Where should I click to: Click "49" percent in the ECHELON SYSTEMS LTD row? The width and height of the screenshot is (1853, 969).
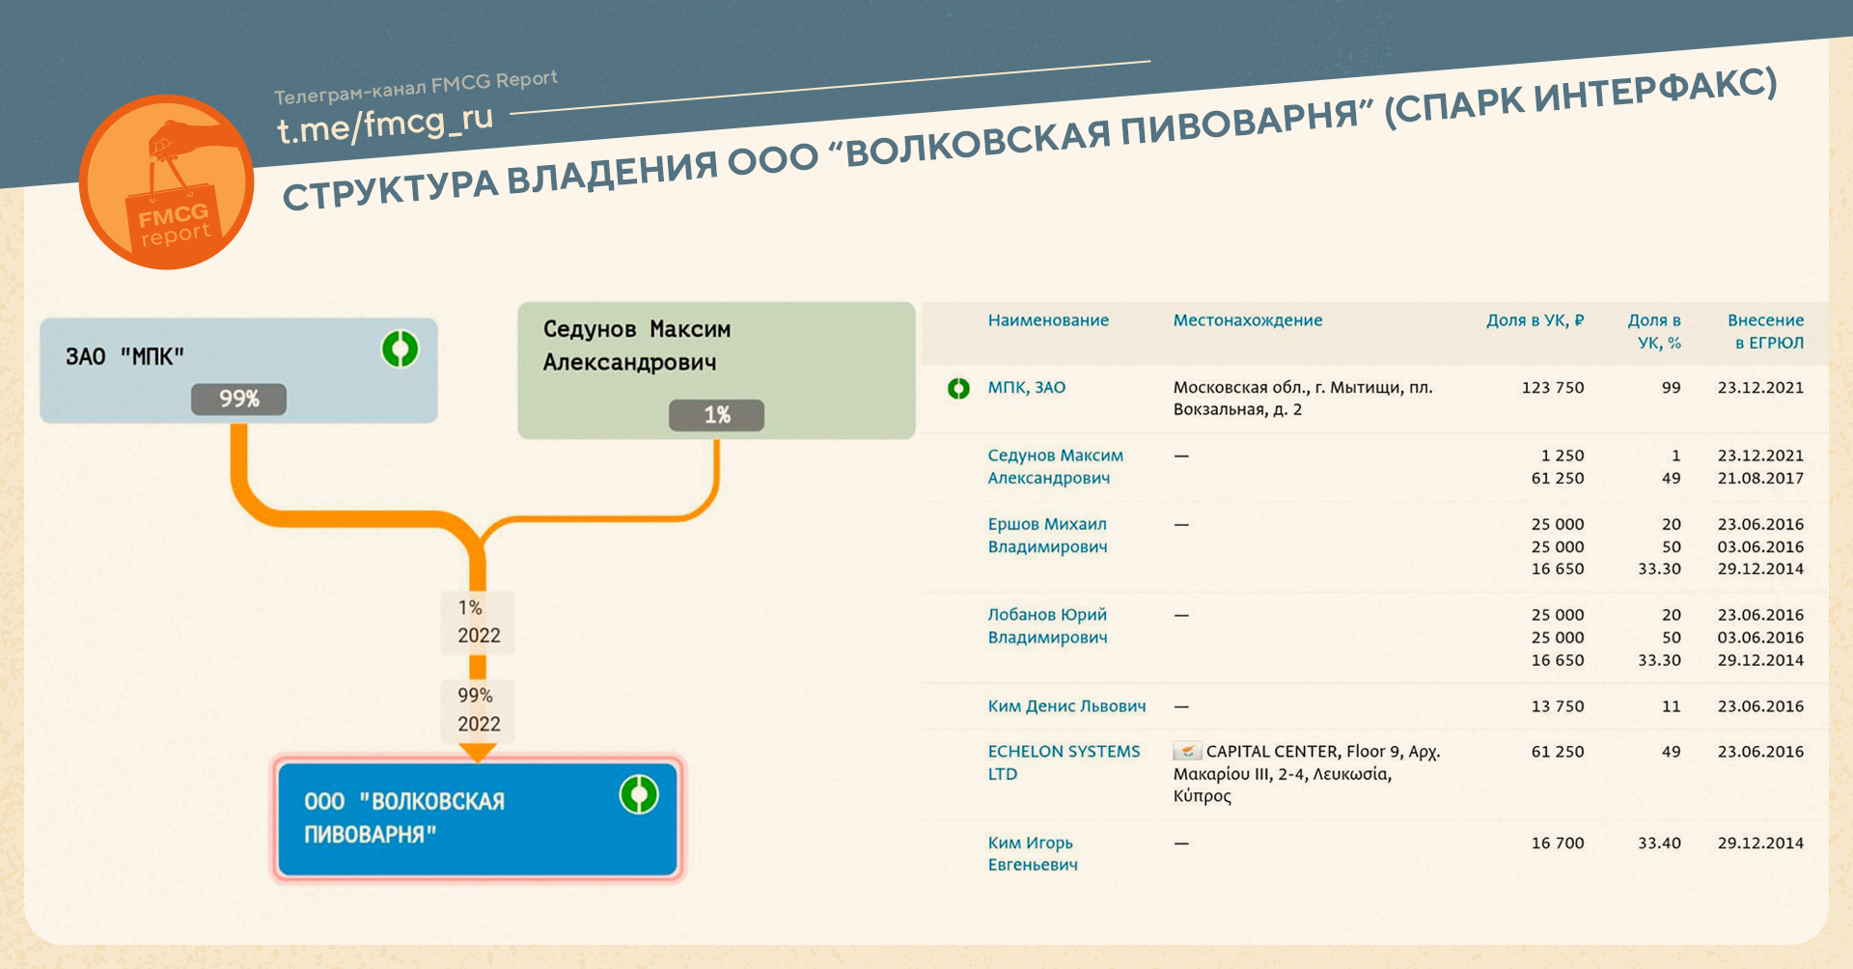tap(1672, 751)
